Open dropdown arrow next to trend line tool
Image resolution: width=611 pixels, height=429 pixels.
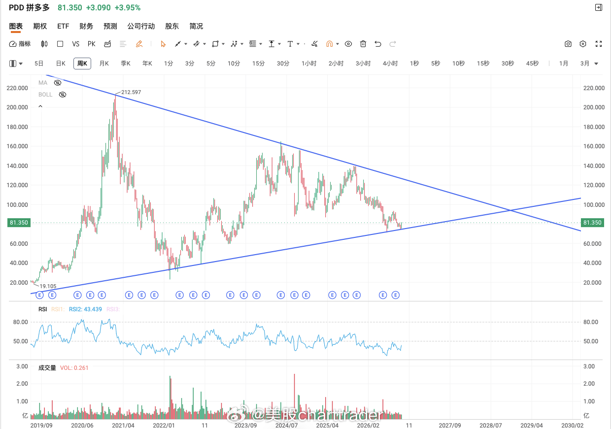[186, 44]
